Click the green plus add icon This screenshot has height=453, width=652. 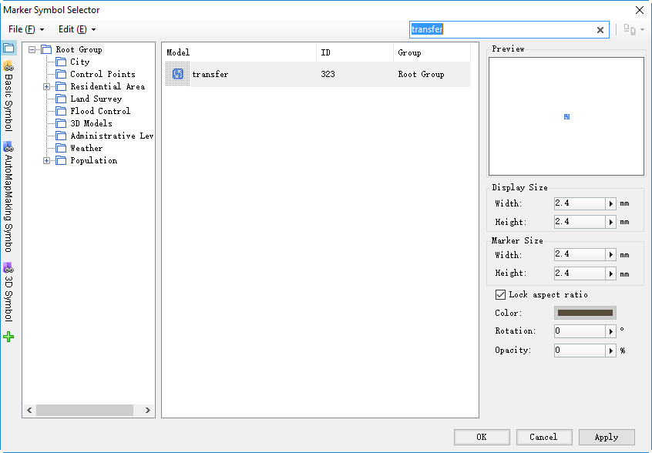click(x=8, y=337)
